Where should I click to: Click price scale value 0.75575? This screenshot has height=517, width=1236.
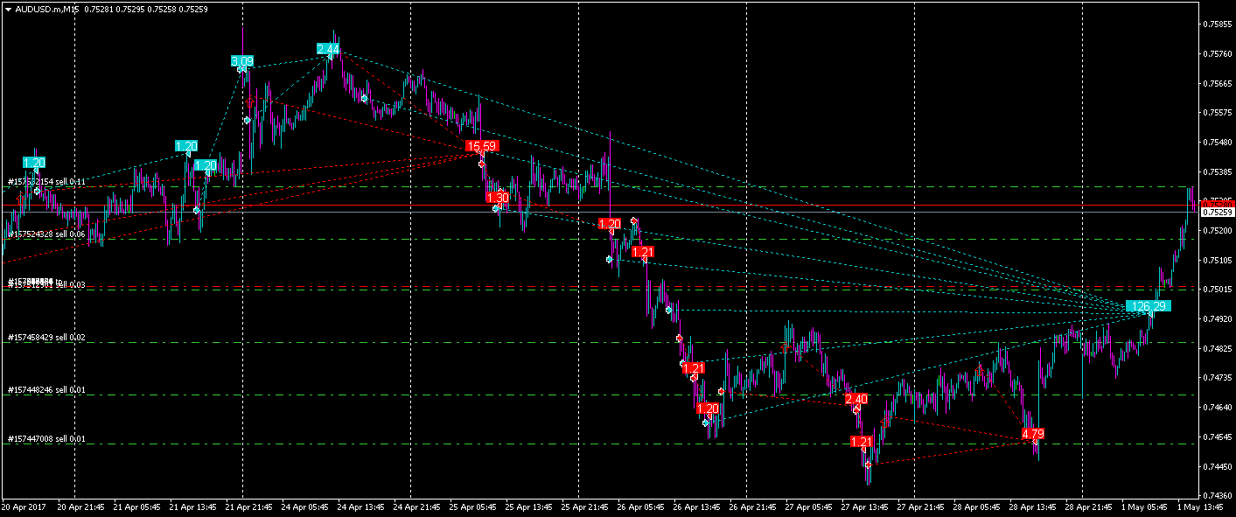[1217, 113]
